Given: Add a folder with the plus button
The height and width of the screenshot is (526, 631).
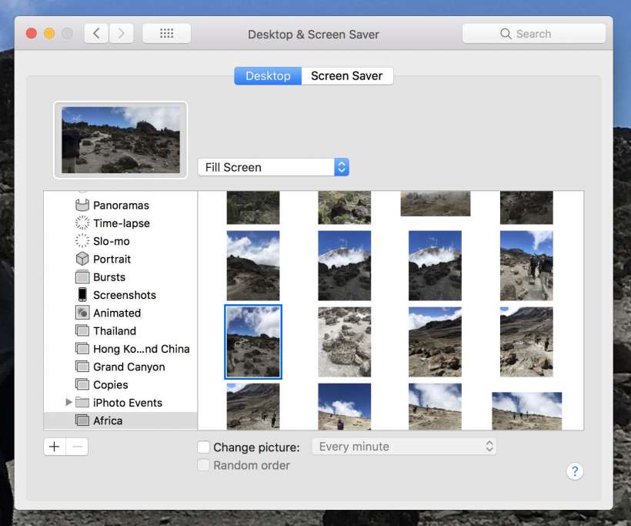Looking at the screenshot, I should 55,446.
